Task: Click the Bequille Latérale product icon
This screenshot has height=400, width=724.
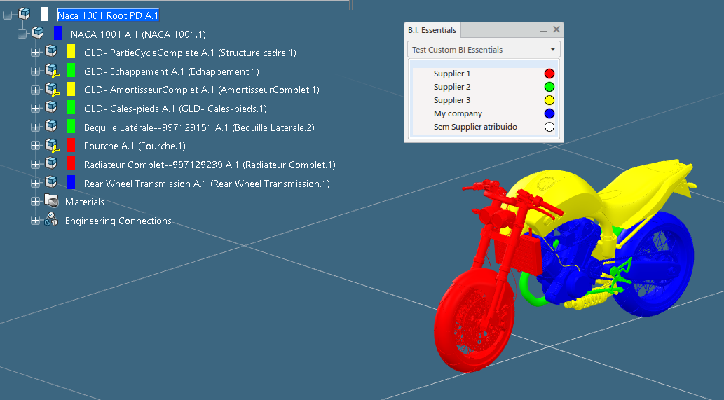Action: [x=51, y=127]
